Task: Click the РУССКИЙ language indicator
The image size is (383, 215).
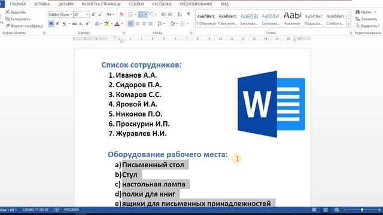Action: pyautogui.click(x=71, y=210)
